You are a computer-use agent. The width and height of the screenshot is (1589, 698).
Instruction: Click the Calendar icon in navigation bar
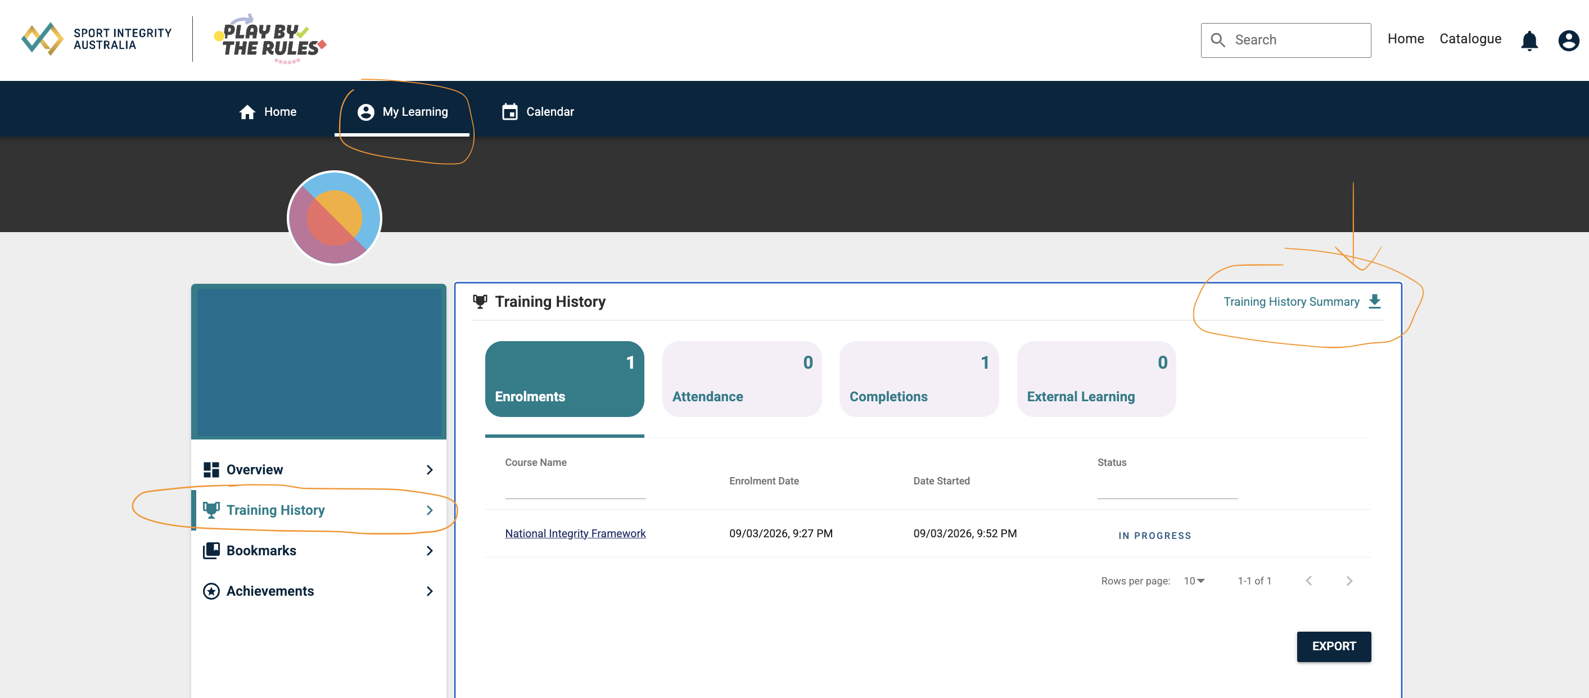click(x=509, y=112)
